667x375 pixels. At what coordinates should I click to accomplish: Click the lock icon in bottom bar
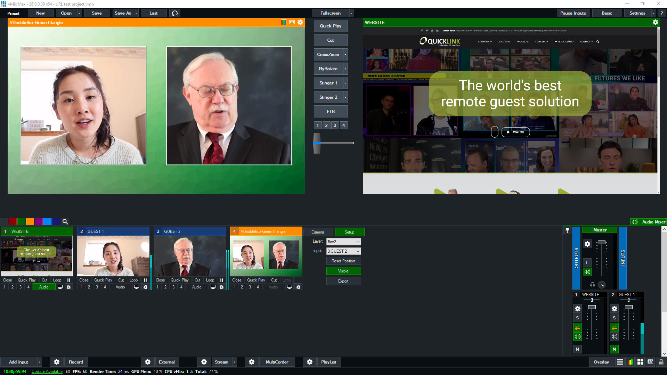(661, 362)
